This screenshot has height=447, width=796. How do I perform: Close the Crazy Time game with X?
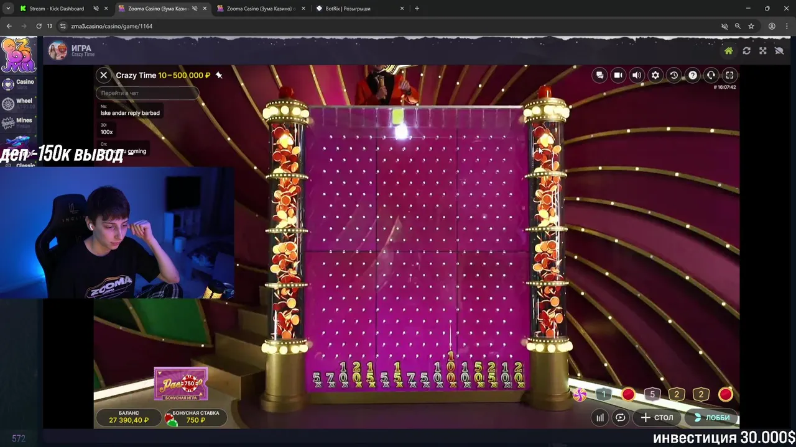point(104,75)
